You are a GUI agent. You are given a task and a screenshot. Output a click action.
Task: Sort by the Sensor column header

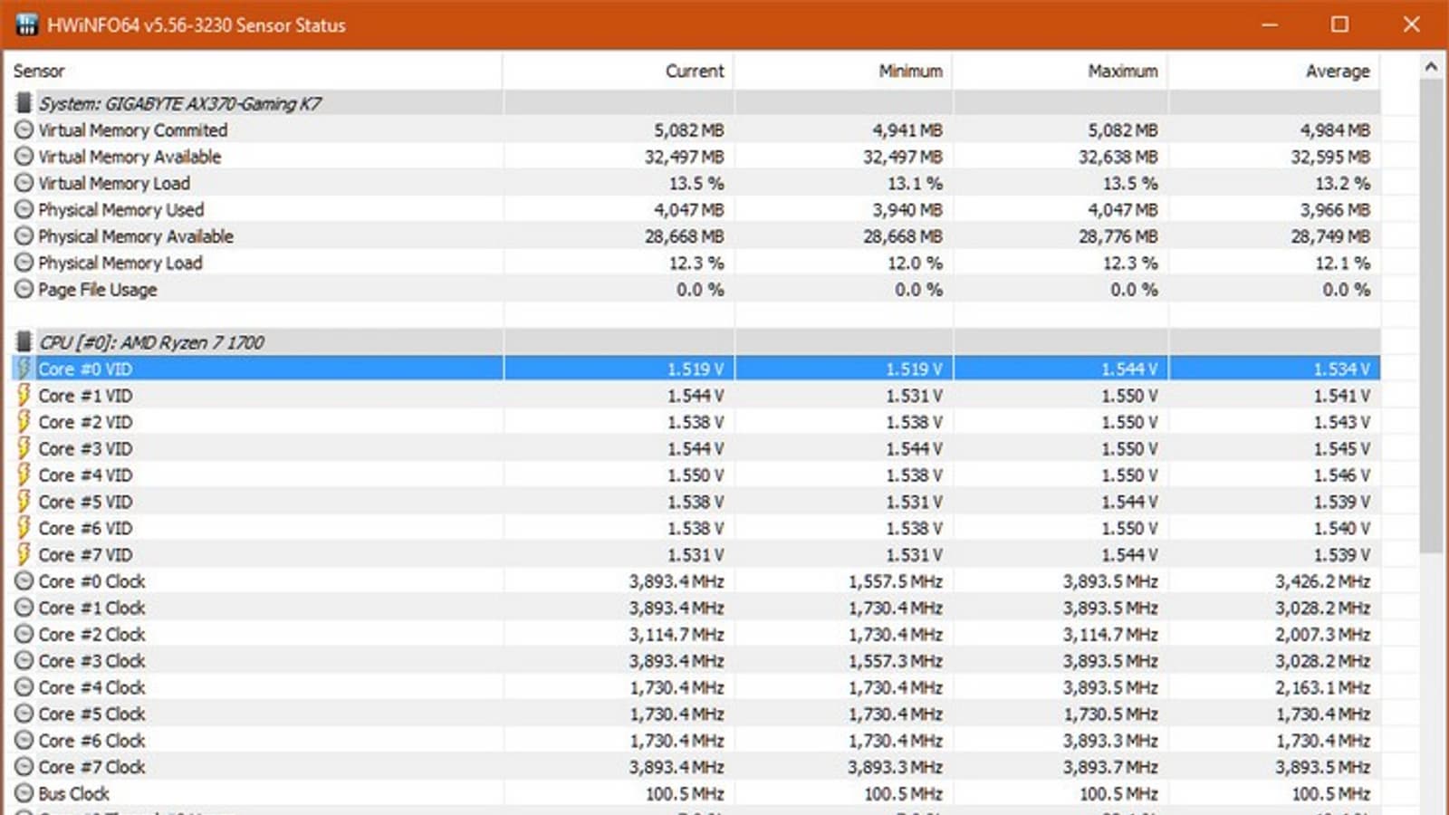[39, 71]
